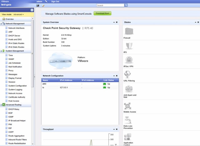Click the admin user link

tap(39, 2)
